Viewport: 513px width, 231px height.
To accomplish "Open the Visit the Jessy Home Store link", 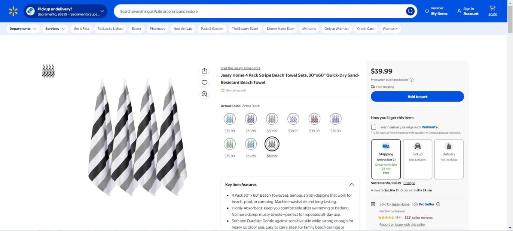I will point(240,68).
